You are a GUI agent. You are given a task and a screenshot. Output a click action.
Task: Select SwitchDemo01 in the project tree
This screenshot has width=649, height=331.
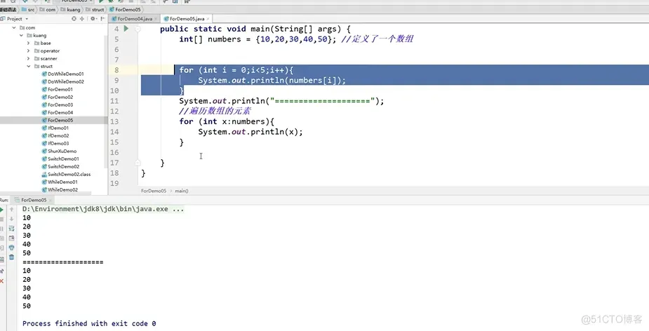click(60, 159)
